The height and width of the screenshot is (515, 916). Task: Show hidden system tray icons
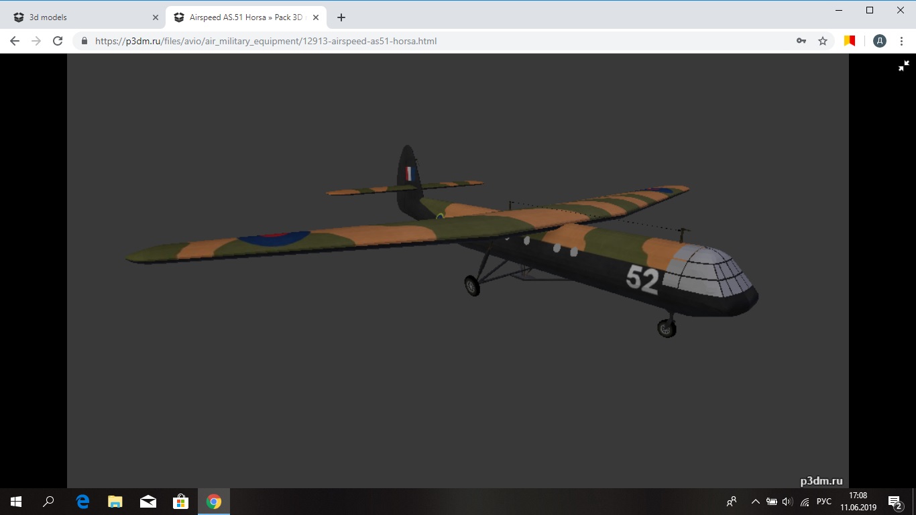pos(756,502)
